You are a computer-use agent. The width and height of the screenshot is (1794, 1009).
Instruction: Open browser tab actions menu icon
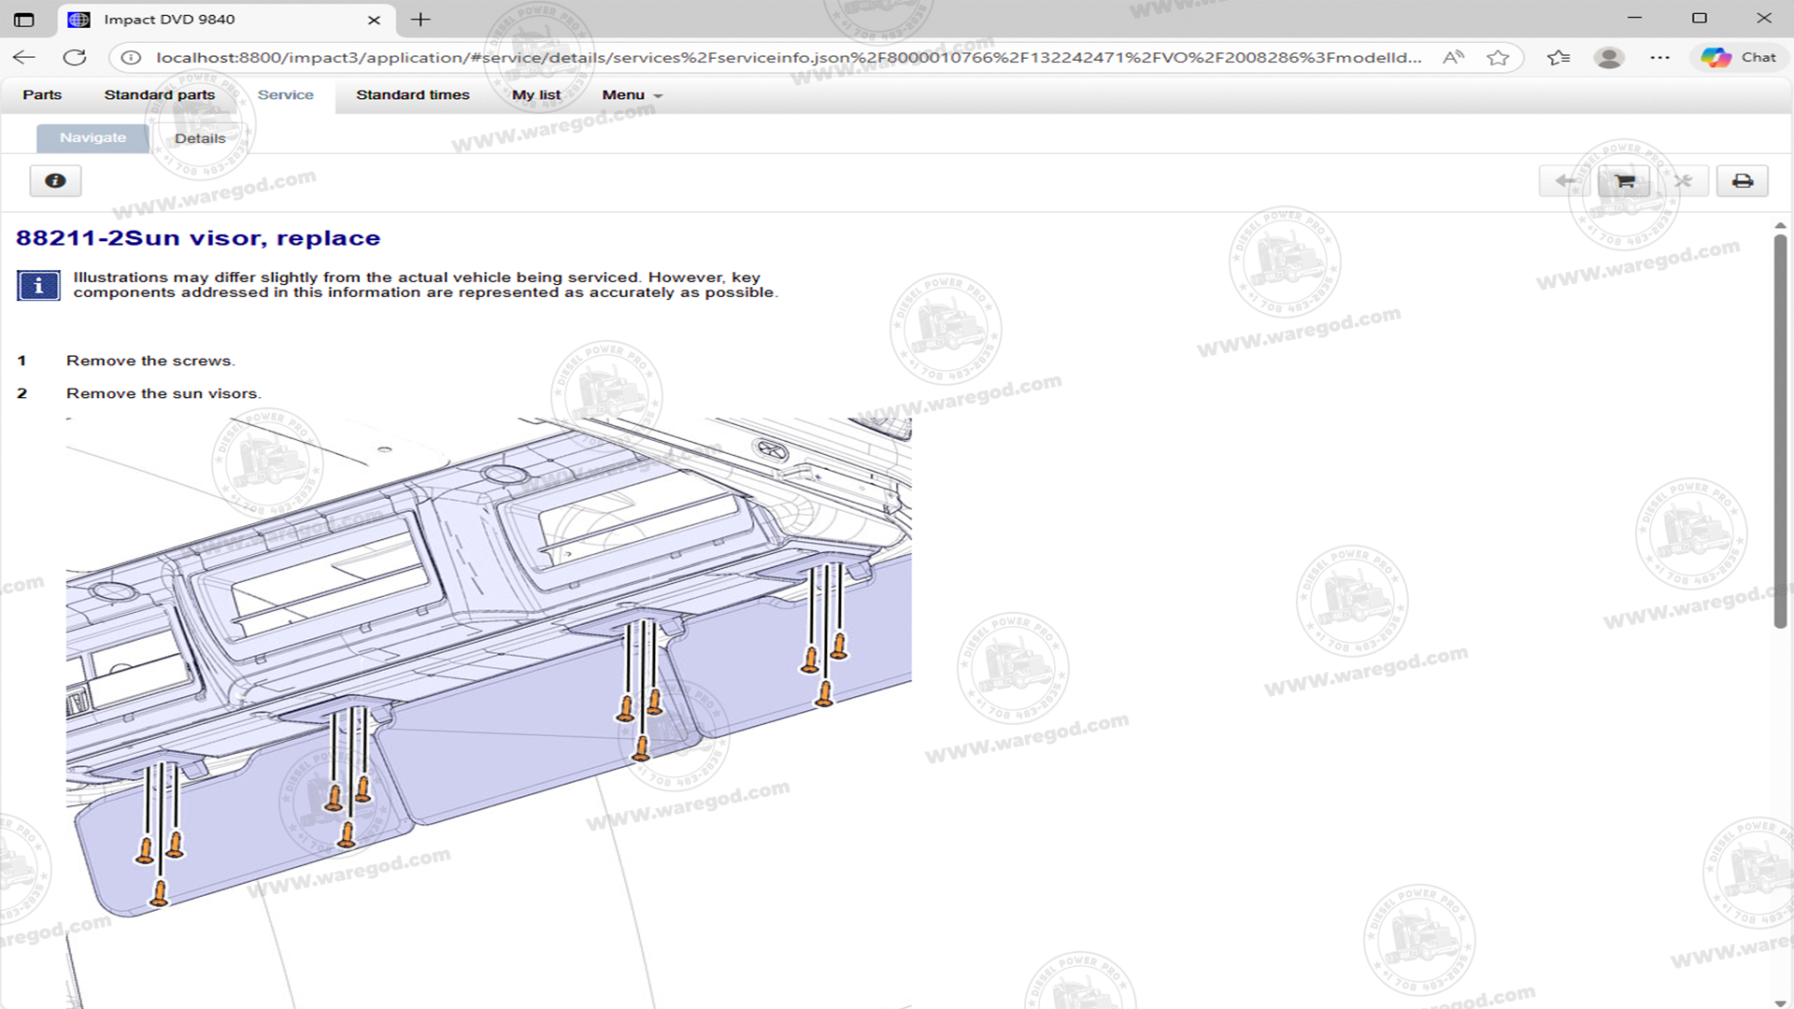tap(24, 19)
